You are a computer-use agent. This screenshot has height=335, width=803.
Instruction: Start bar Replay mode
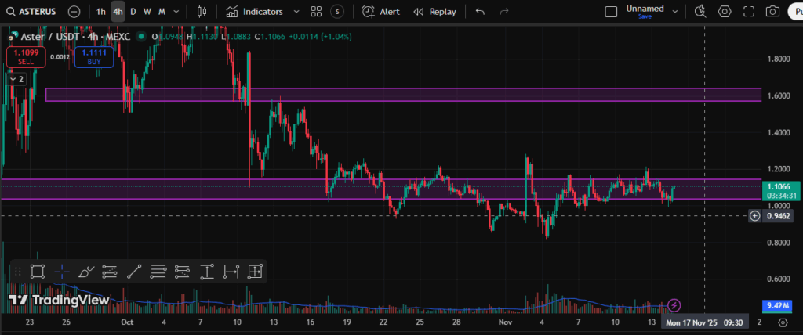click(434, 12)
